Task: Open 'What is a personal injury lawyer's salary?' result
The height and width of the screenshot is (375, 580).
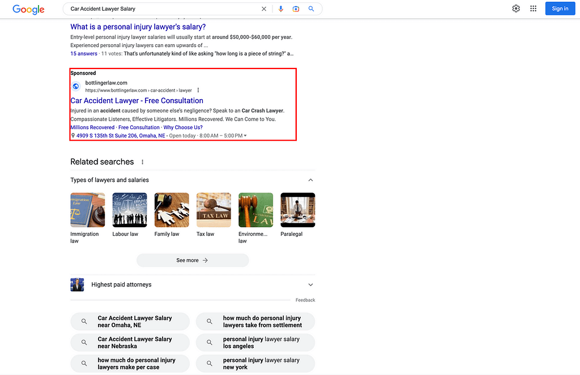Action: [x=138, y=27]
